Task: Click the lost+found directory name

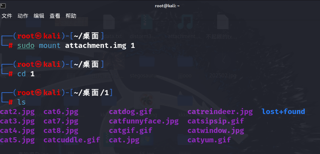Action: 283,112
